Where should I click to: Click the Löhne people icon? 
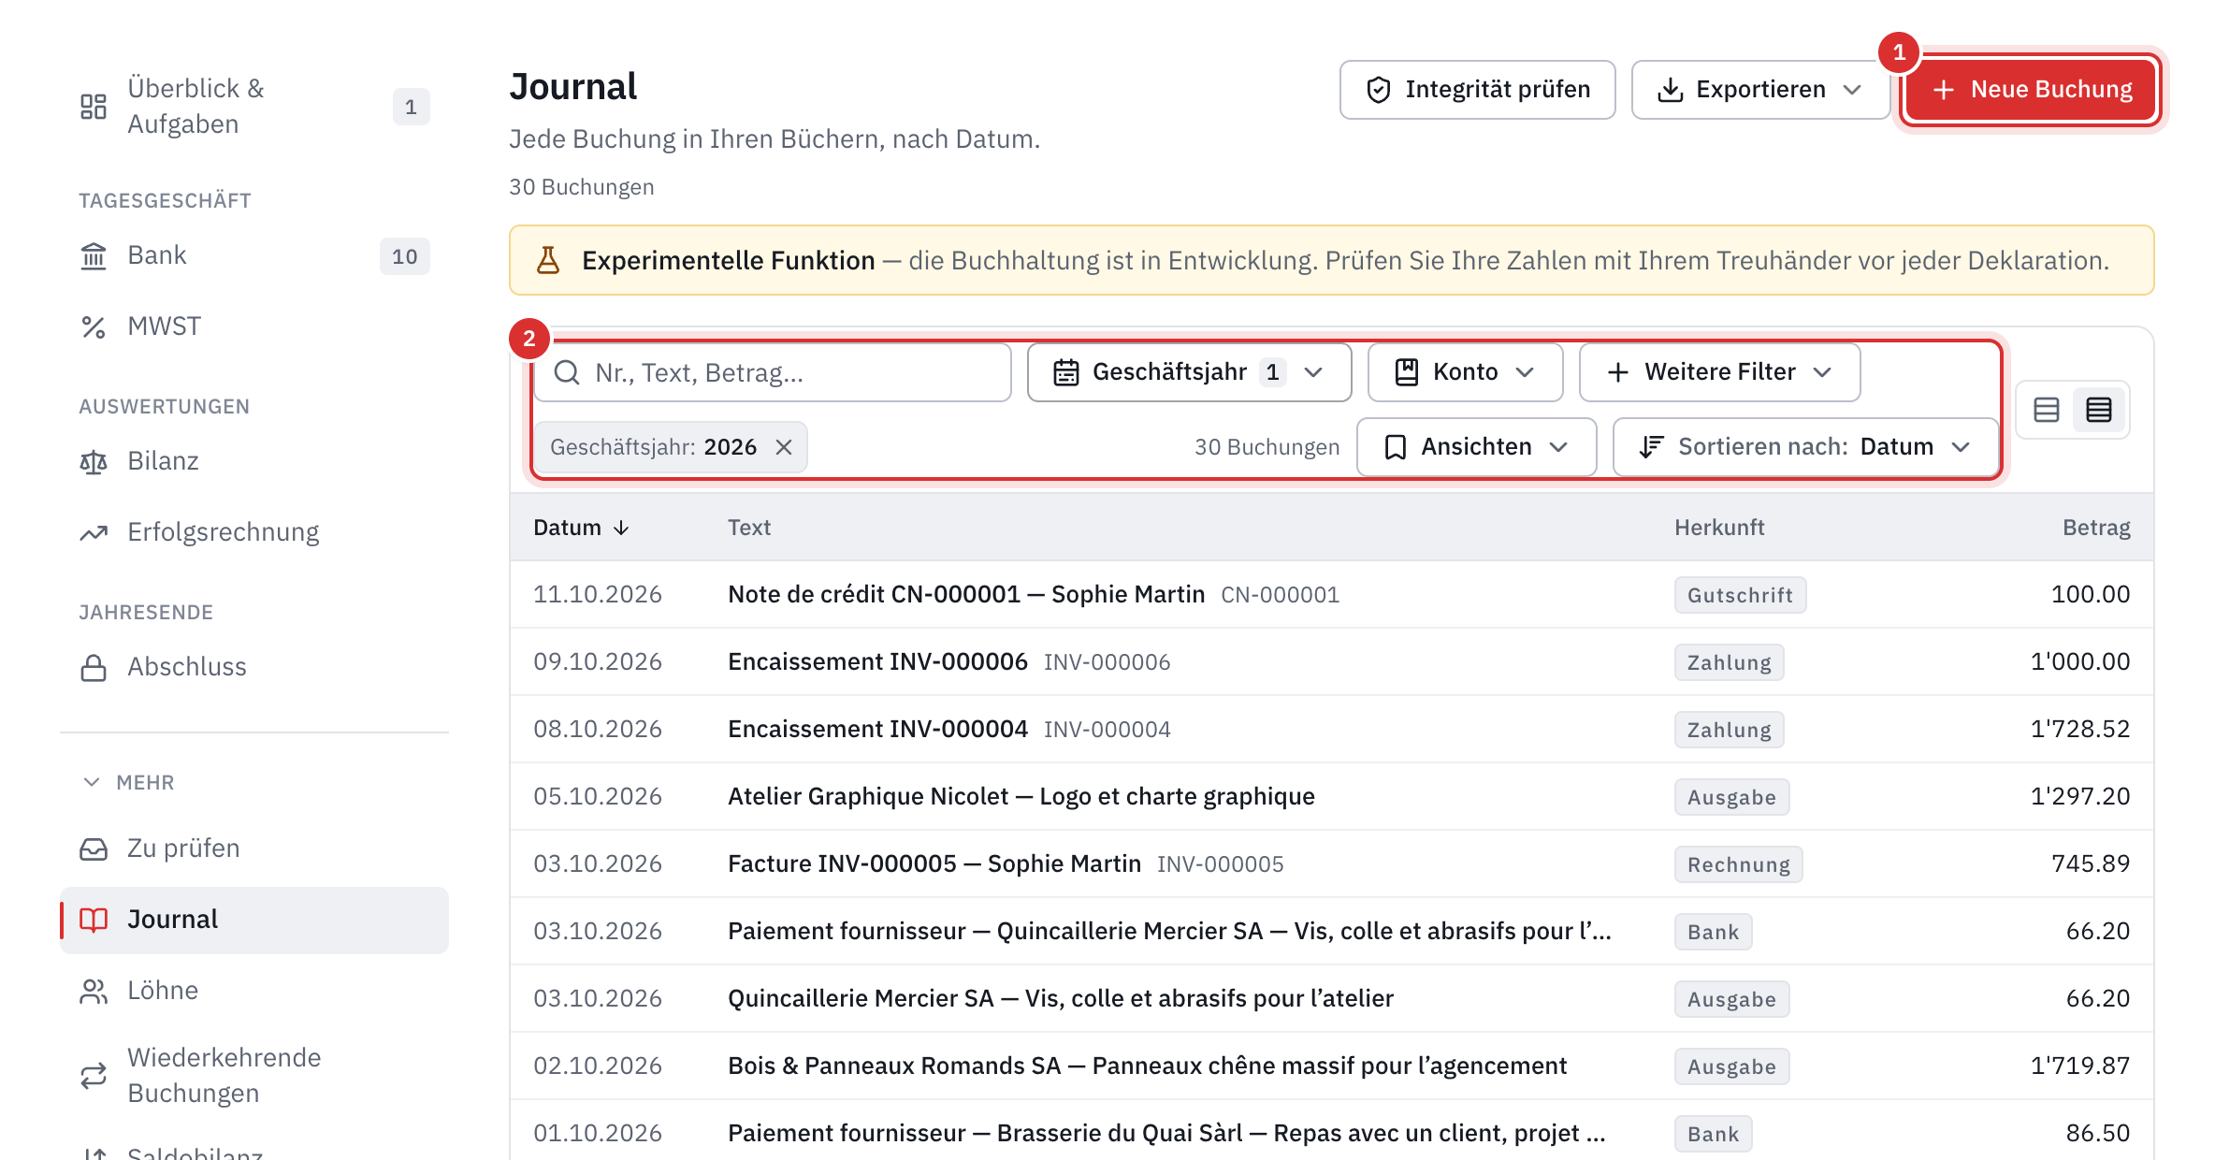94,991
